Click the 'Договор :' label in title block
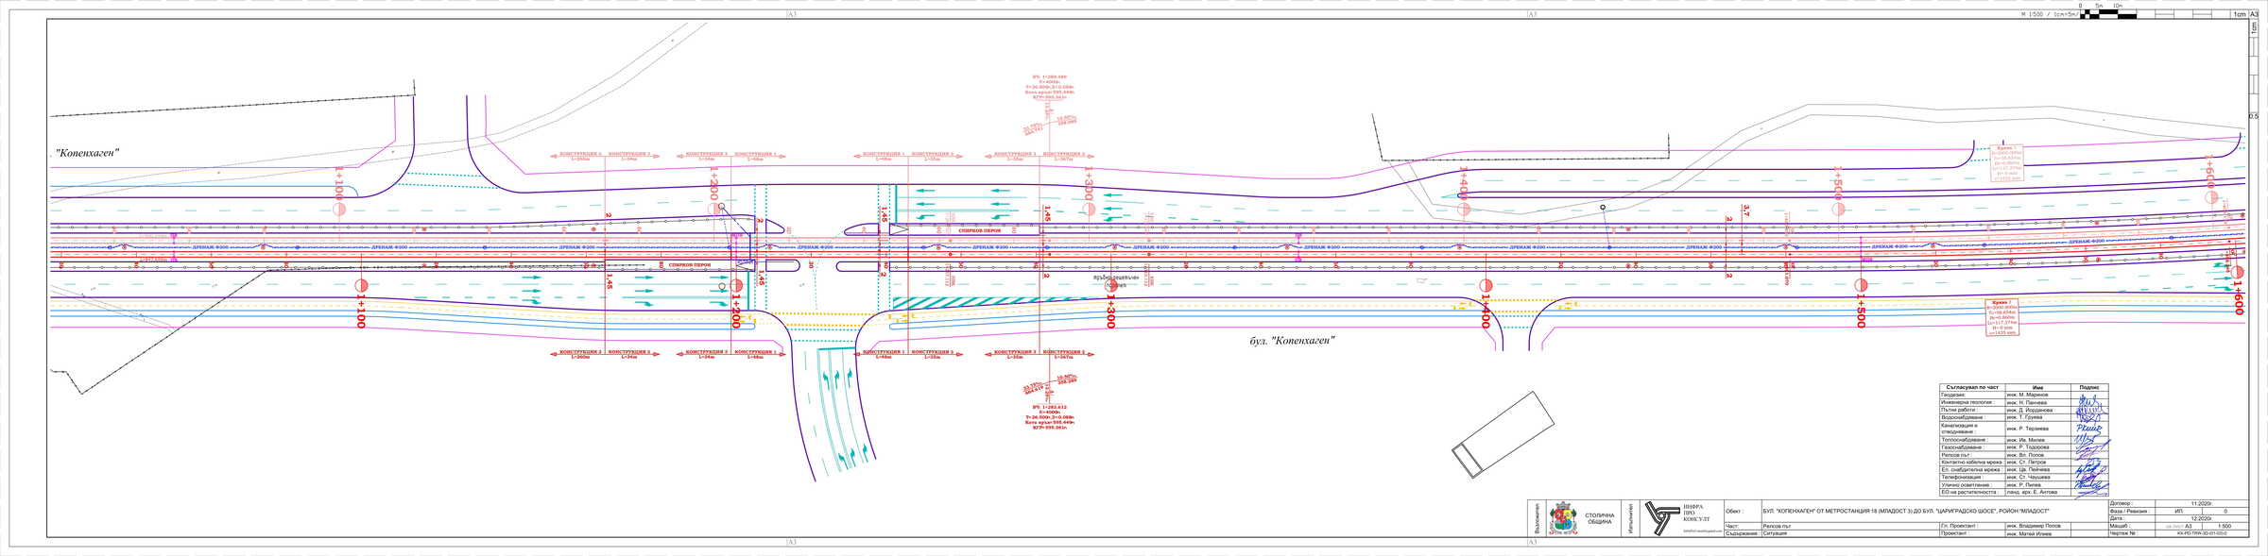 point(2121,503)
